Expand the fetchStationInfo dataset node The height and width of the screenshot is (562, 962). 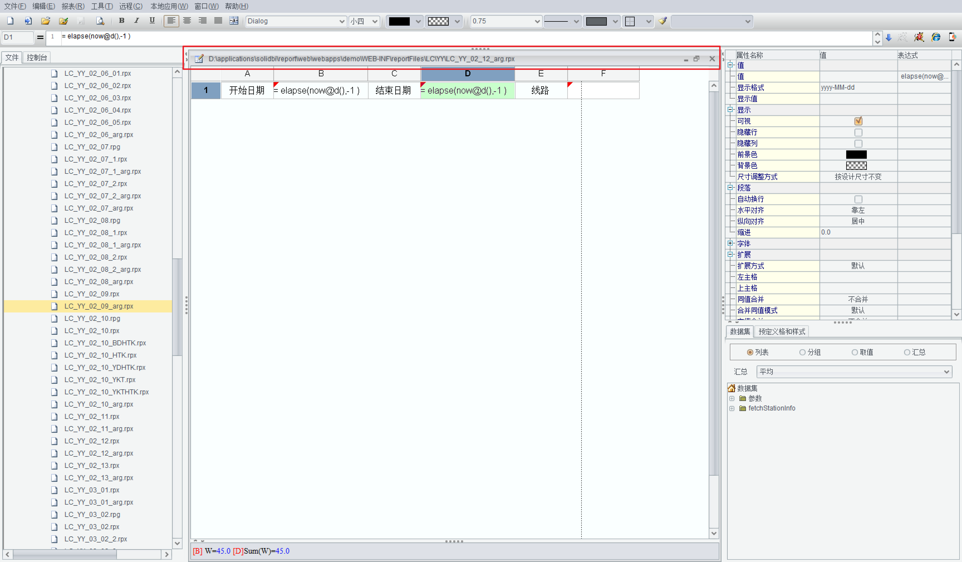pos(732,409)
